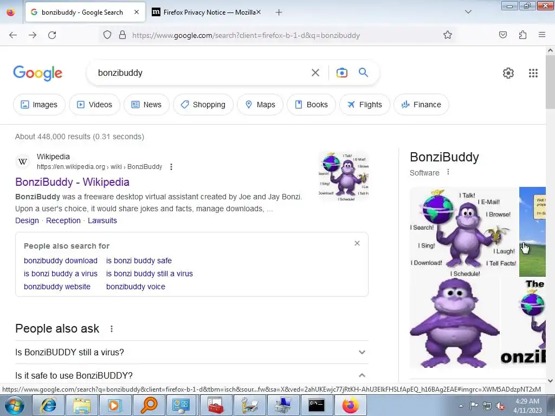Click the Firefox taskbar icon
The width and height of the screenshot is (555, 416).
[350, 405]
